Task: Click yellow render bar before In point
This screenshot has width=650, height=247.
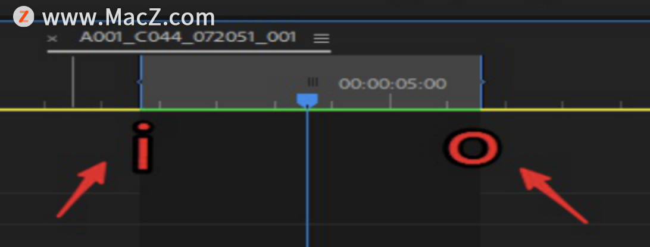Action: [x=70, y=110]
